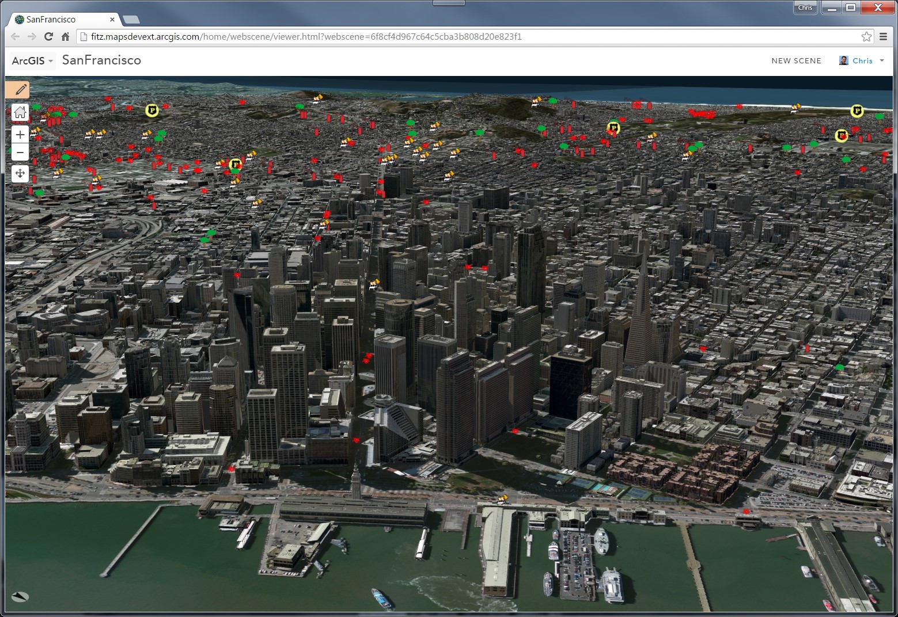Screen dimensions: 898x617
Task: Bookmark this page with the star
Action: click(866, 37)
